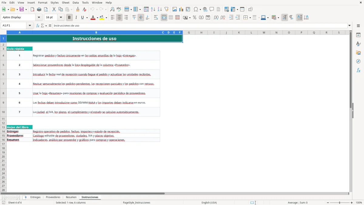Click the zoom in plus button
The height and width of the screenshot is (205, 364).
352,203
